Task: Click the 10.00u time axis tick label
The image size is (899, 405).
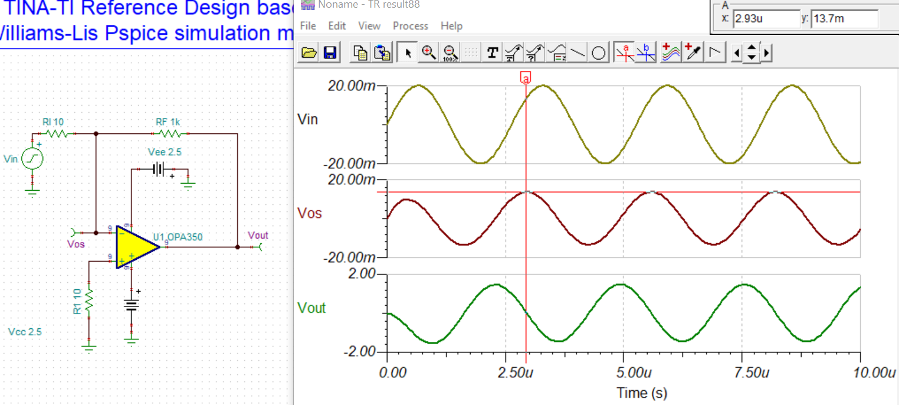Action: tap(876, 373)
